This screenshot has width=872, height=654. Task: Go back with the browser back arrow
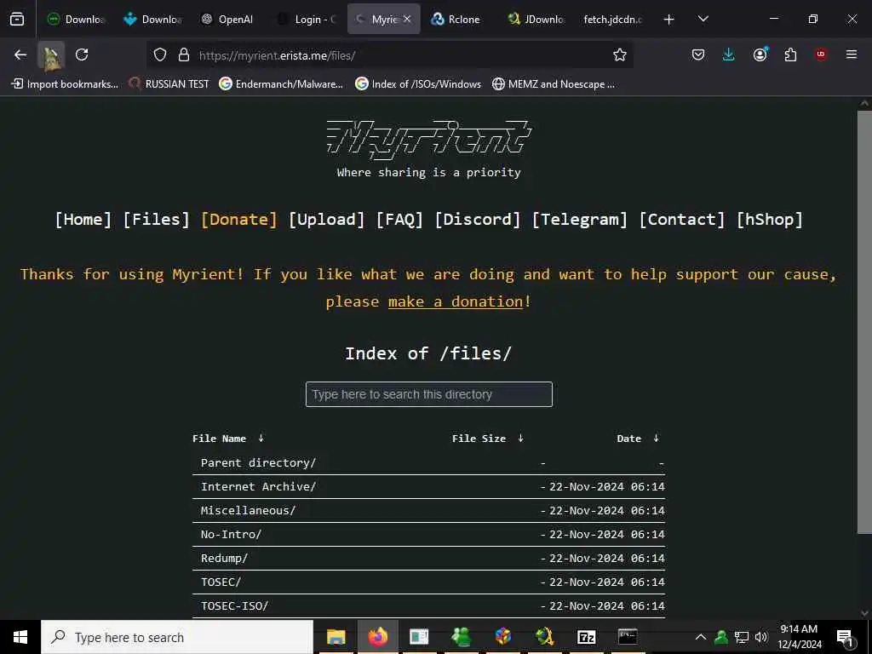point(20,54)
